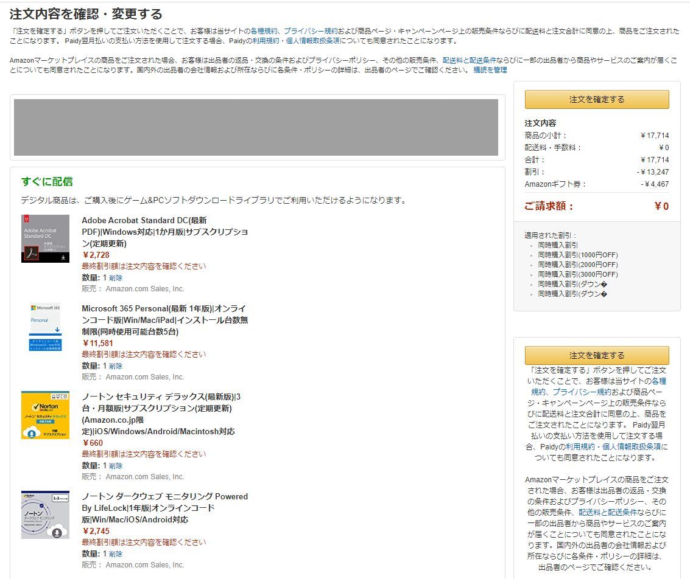Click the すぐに配信 heading
The image size is (690, 579).
point(47,181)
